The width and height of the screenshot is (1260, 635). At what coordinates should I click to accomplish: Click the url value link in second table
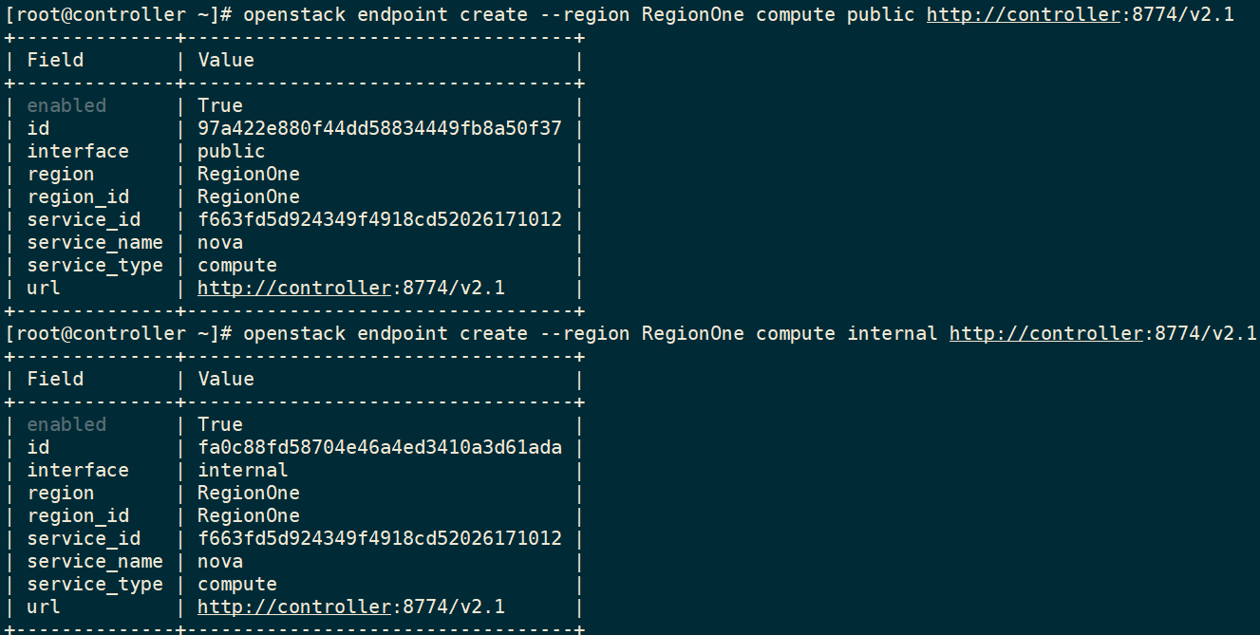pos(294,607)
